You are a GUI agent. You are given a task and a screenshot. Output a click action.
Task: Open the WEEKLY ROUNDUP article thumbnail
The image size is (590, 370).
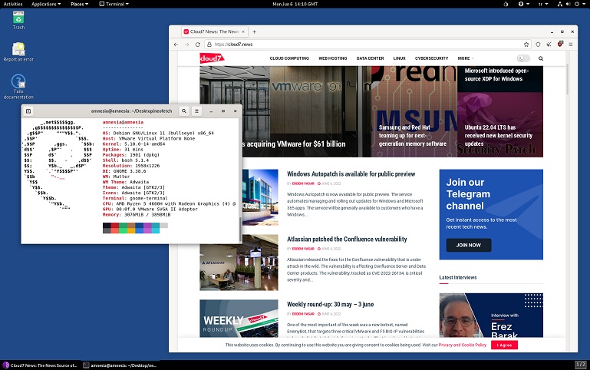coord(239,319)
